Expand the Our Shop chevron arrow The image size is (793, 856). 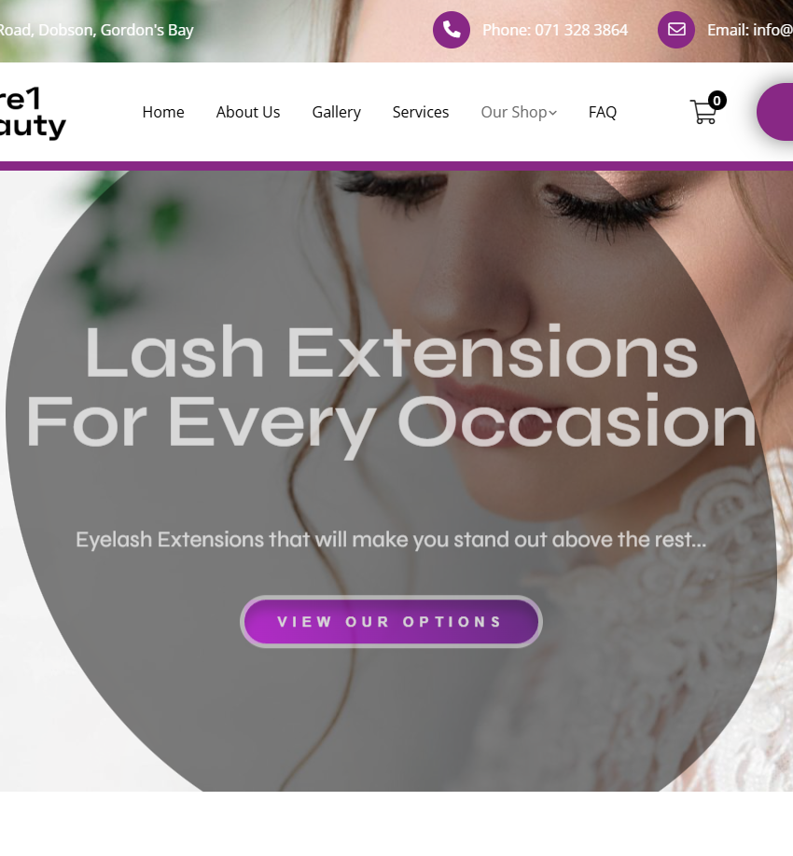tap(552, 113)
